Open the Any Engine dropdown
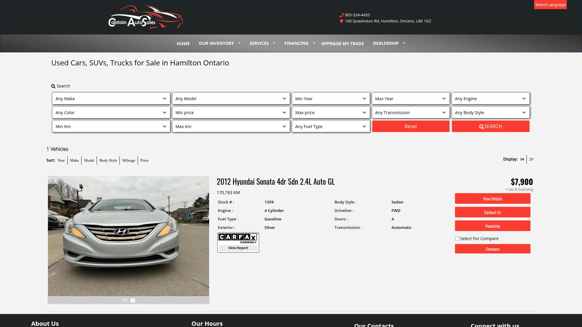The image size is (582, 327). click(x=491, y=98)
